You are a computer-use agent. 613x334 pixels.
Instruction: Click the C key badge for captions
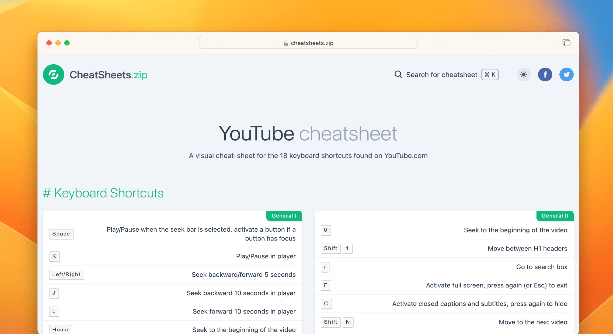click(x=326, y=304)
